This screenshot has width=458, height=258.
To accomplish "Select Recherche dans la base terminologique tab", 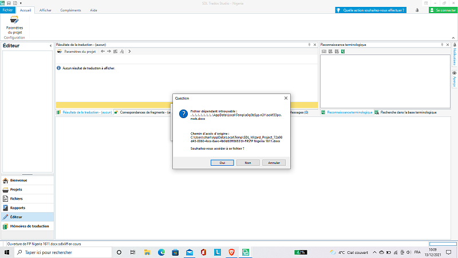I will point(405,112).
